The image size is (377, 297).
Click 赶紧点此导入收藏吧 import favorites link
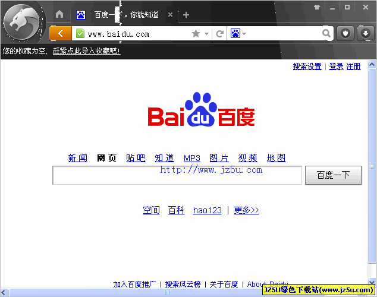pyautogui.click(x=86, y=51)
